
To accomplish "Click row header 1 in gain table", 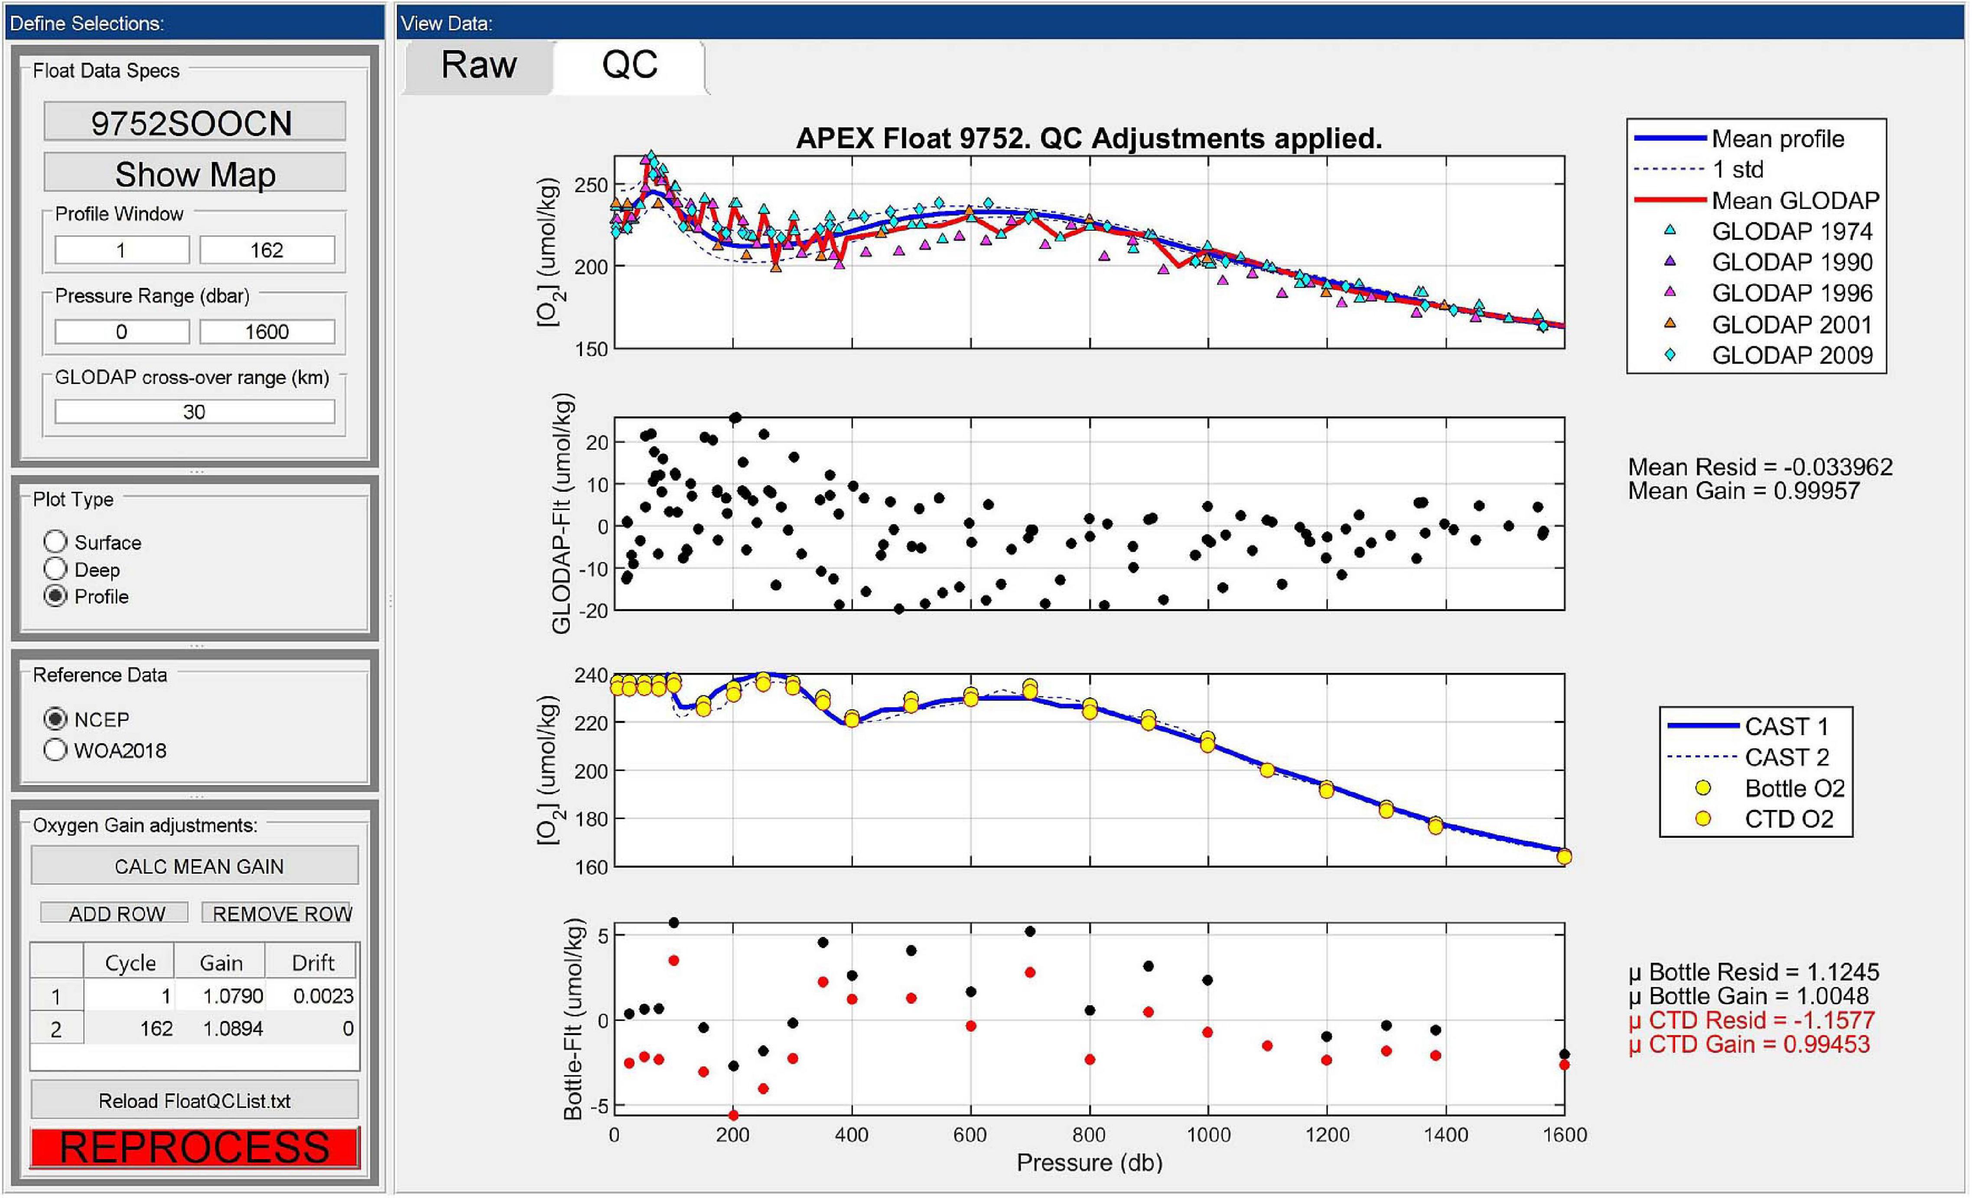I will [57, 996].
